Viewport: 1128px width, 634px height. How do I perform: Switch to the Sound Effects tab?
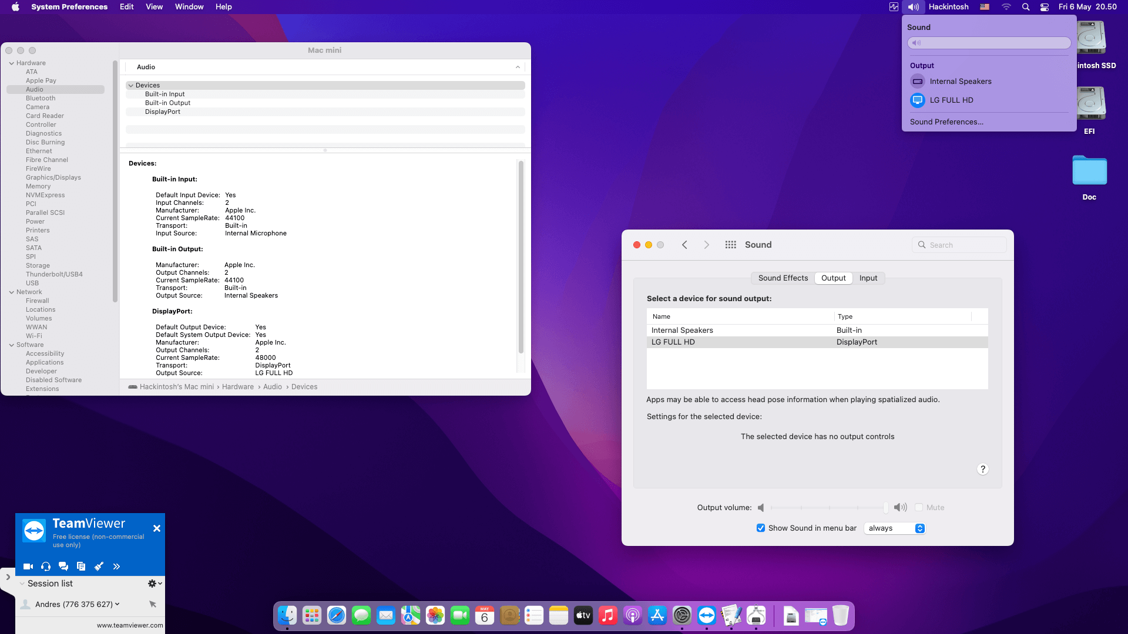(783, 278)
